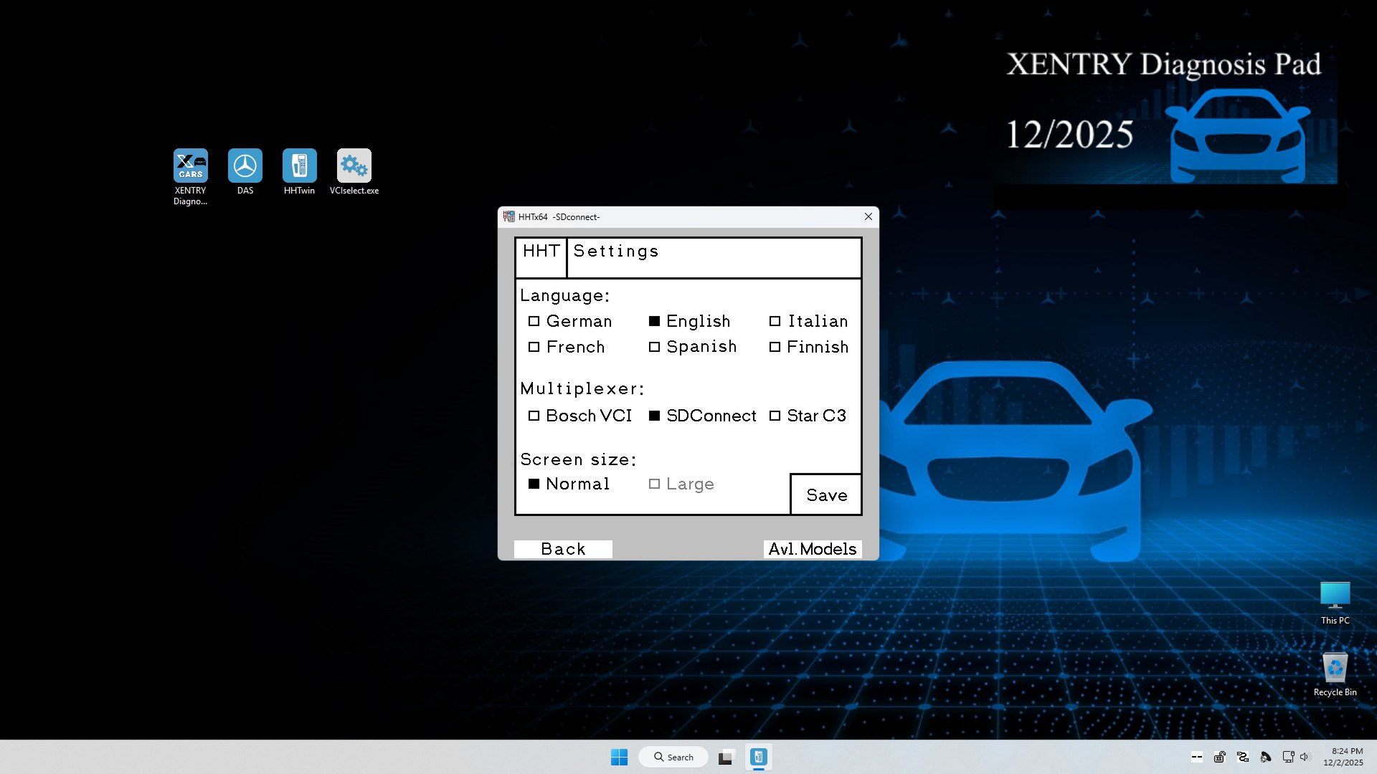Open the volume control in the system tray
1377x774 pixels.
(x=1305, y=756)
